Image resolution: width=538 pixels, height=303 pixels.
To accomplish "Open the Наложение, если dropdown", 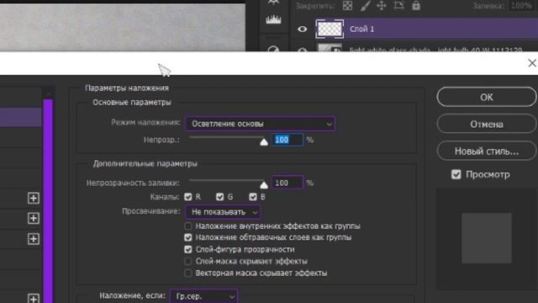I will pos(203,296).
